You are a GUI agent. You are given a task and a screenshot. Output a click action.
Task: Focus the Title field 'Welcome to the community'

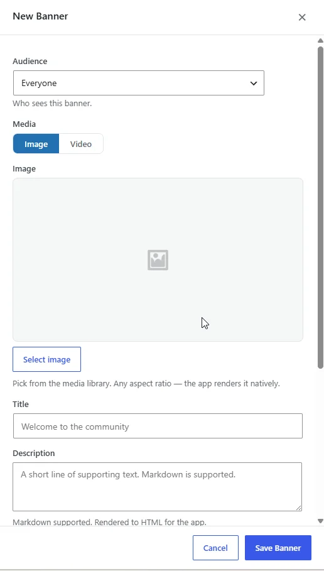(x=158, y=426)
